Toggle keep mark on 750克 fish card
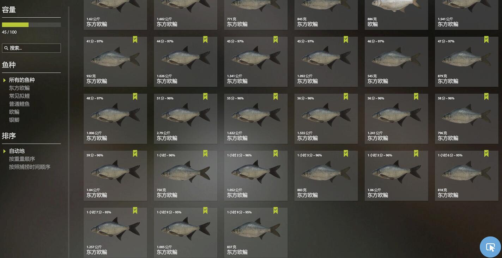This screenshot has width=502, height=258. [x=205, y=153]
